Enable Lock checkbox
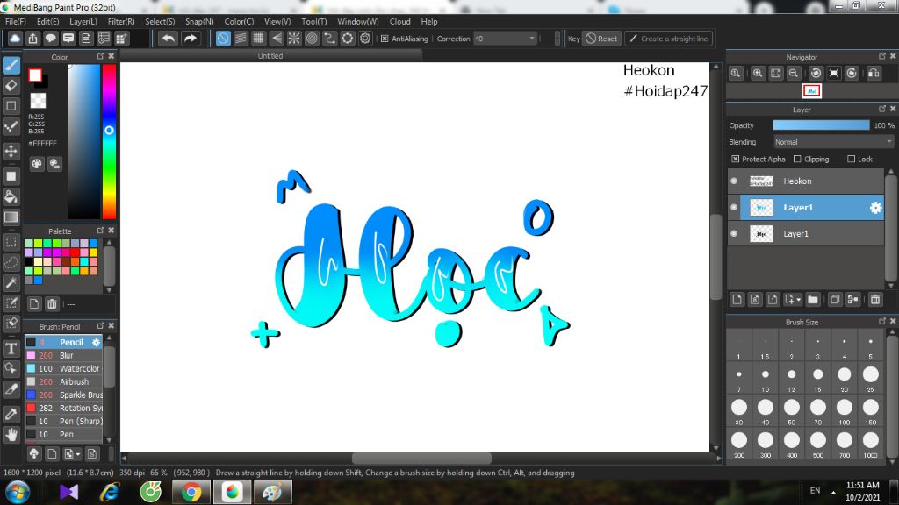899x505 pixels. (852, 160)
